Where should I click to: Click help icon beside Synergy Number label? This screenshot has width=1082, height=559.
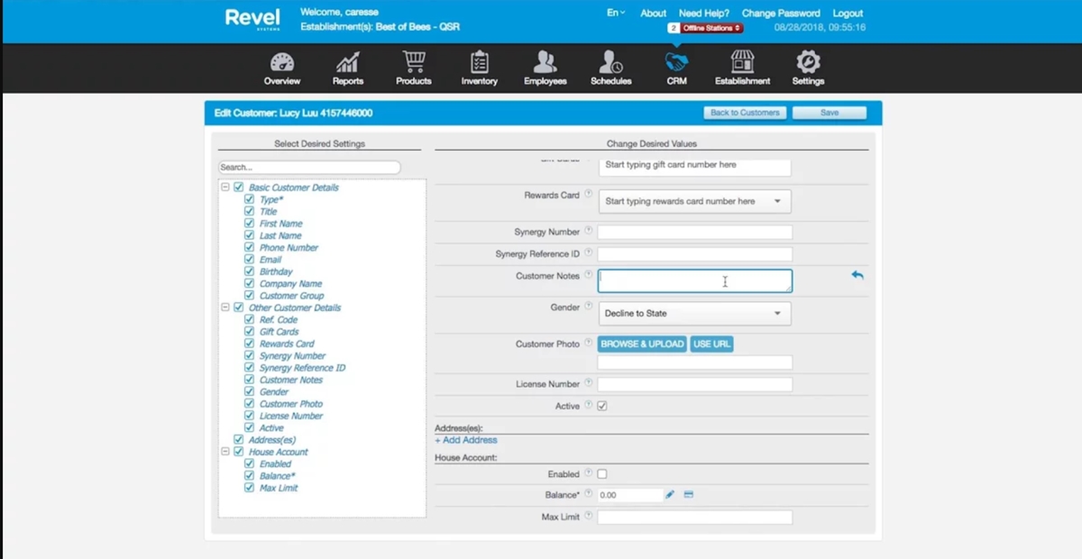(x=589, y=231)
